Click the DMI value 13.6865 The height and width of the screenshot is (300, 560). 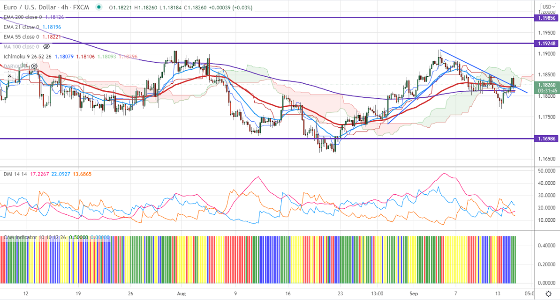(x=82, y=174)
